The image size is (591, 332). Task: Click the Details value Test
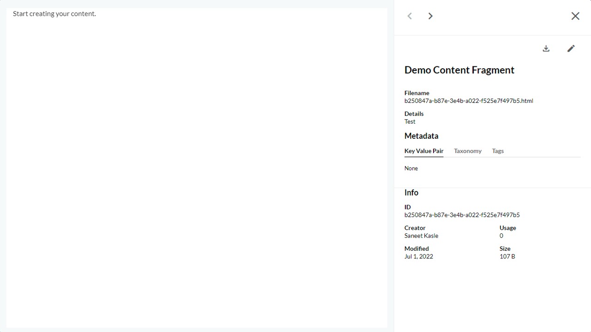point(410,122)
